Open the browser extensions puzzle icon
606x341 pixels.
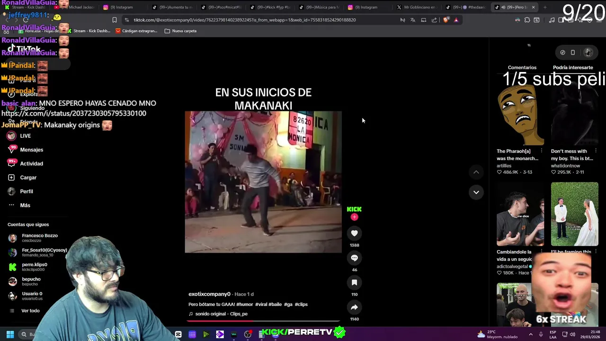click(527, 20)
